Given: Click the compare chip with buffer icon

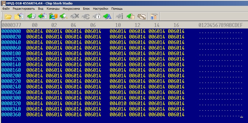Looking at the screenshot, I should (x=53, y=17).
